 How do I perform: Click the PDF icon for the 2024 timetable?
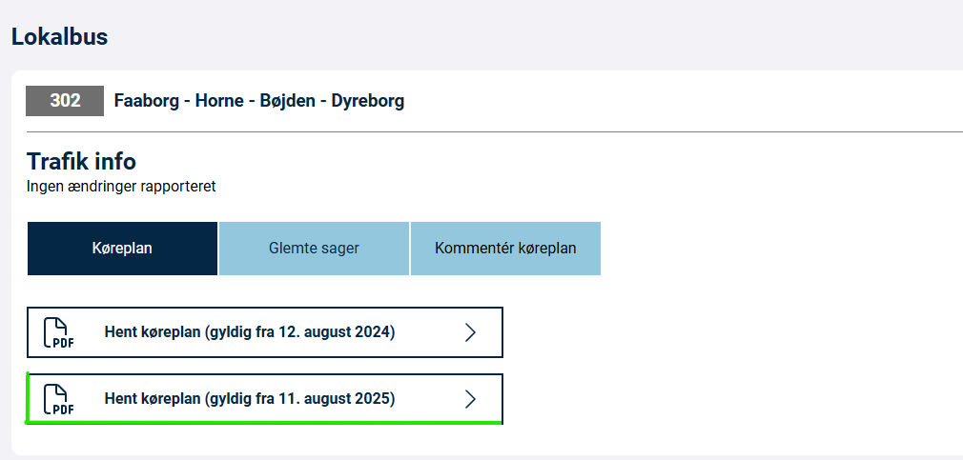tap(59, 333)
